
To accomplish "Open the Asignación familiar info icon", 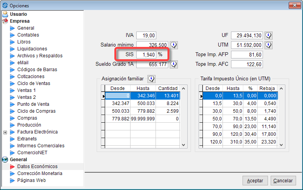I will click(x=151, y=78).
